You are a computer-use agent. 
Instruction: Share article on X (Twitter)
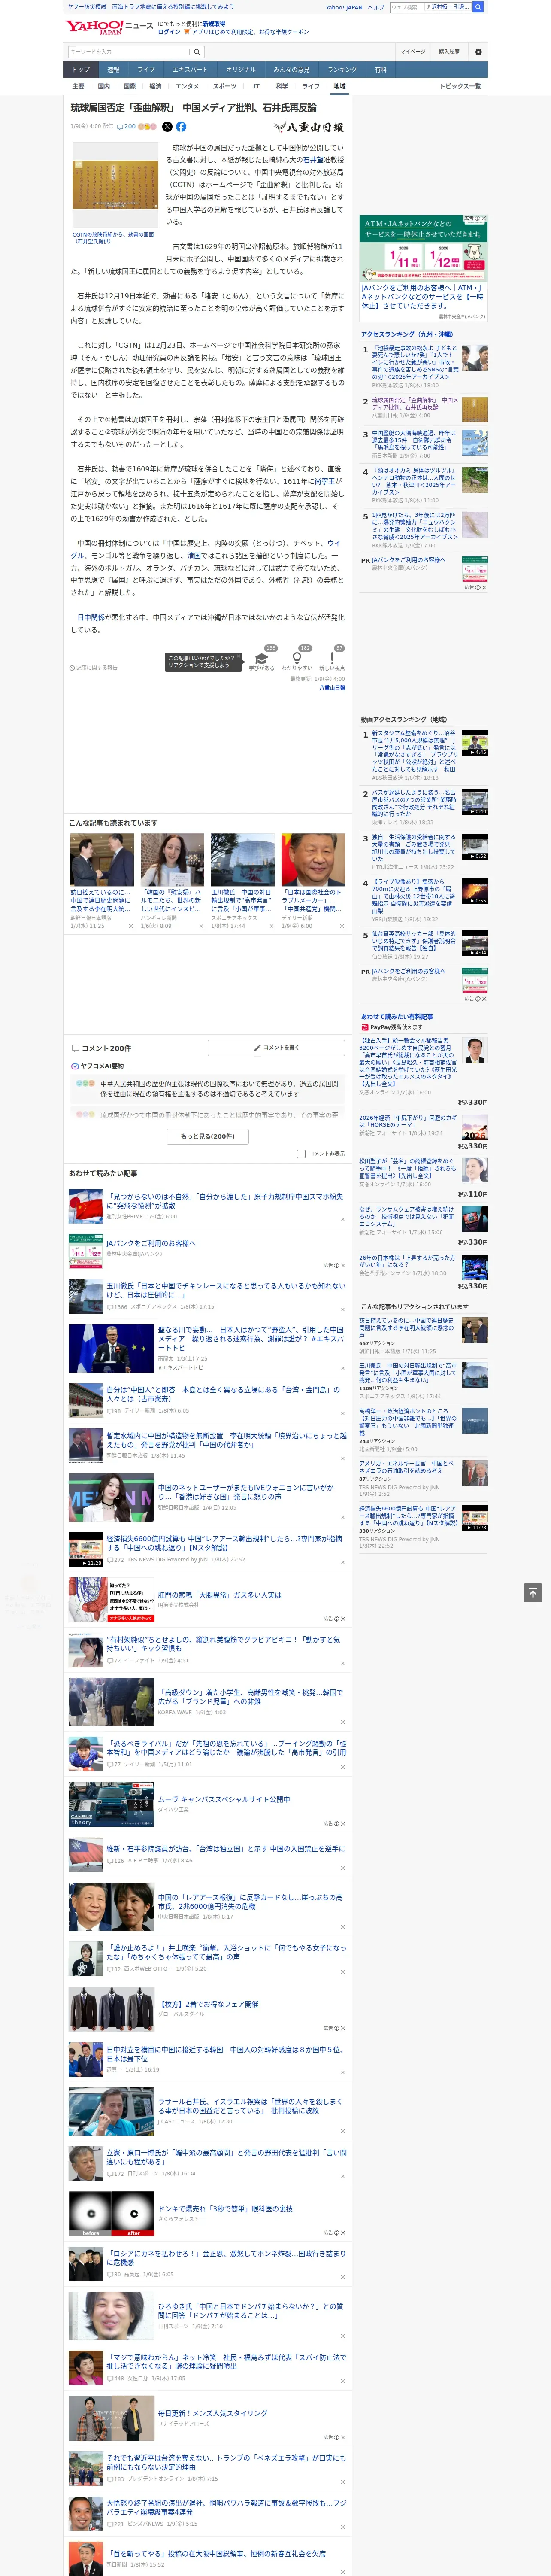167,127
